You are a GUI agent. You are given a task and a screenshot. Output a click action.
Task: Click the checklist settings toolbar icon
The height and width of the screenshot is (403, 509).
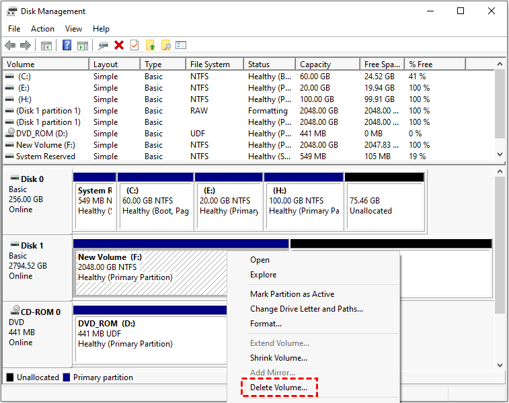pyautogui.click(x=181, y=45)
